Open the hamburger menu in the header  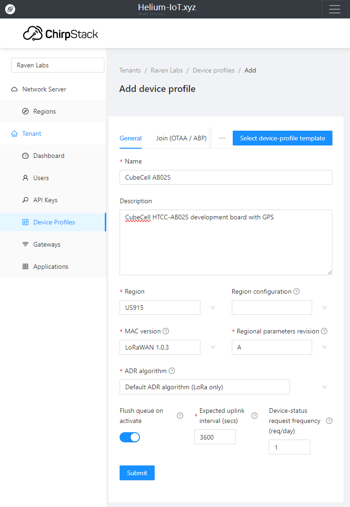click(x=334, y=9)
